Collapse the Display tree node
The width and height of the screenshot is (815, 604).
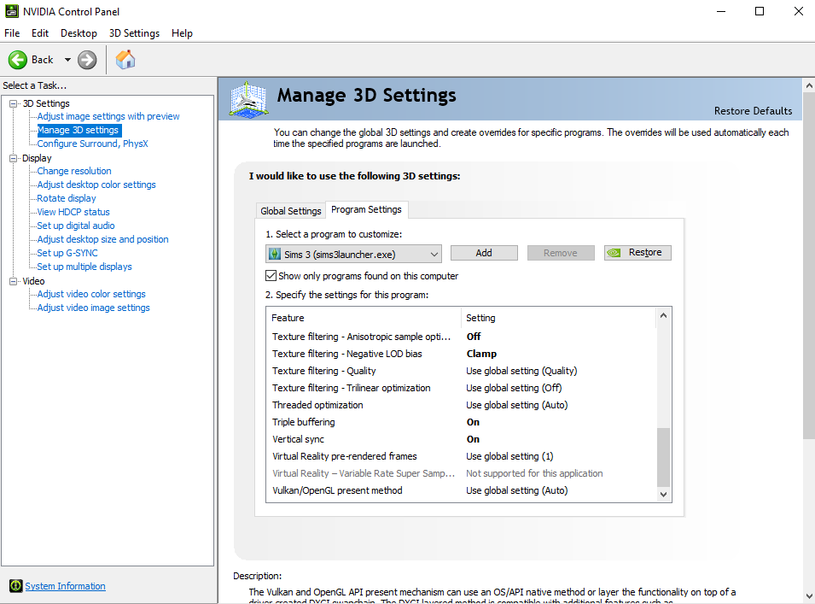tap(14, 158)
